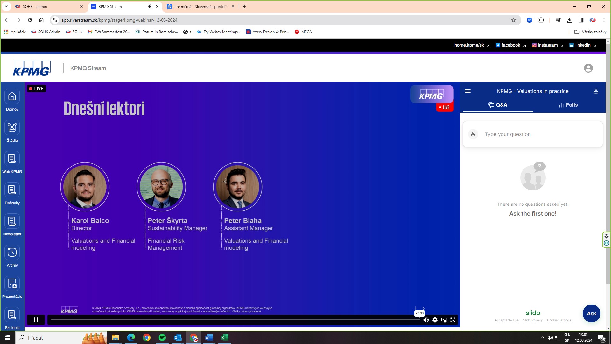
Task: Open the Archív sidebar icon
Action: tap(12, 253)
